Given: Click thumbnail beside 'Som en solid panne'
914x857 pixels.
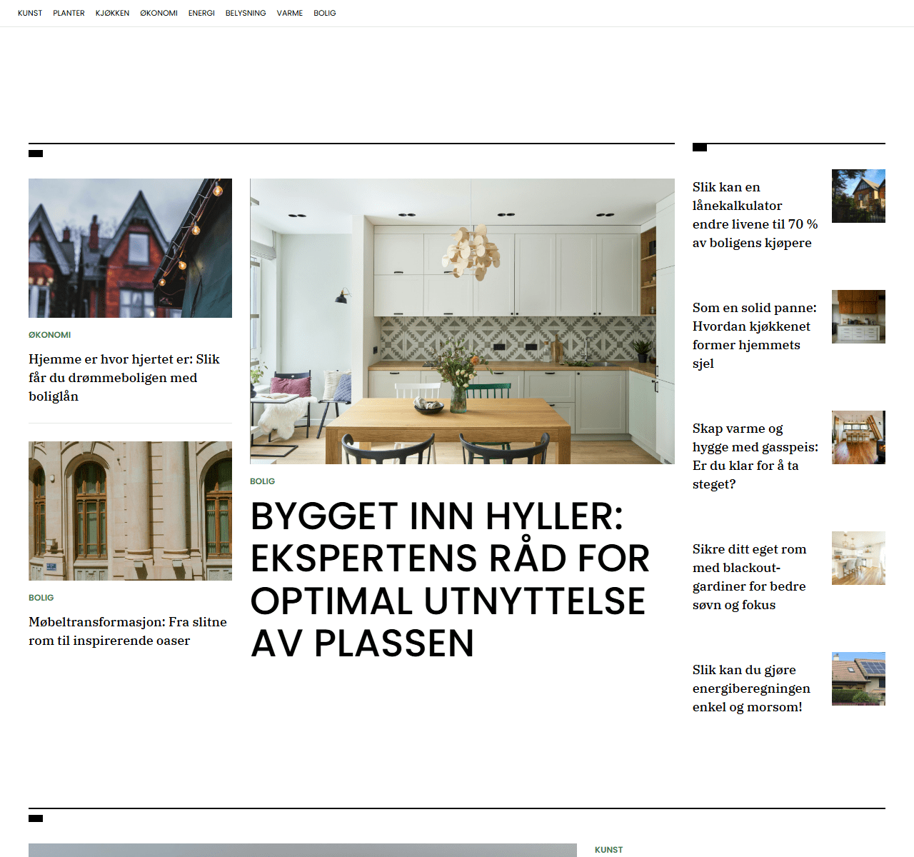Looking at the screenshot, I should (858, 316).
